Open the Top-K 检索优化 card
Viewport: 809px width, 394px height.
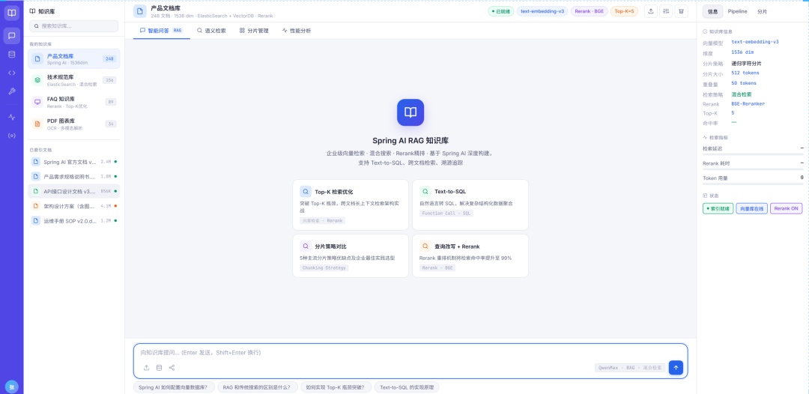pyautogui.click(x=351, y=204)
